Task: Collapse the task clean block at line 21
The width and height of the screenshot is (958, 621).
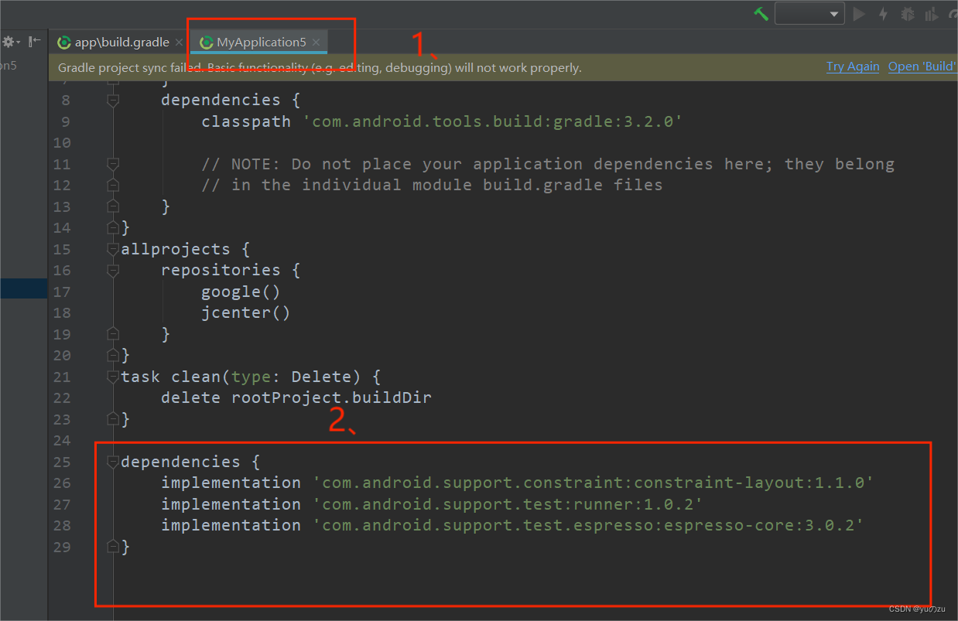Action: point(113,377)
